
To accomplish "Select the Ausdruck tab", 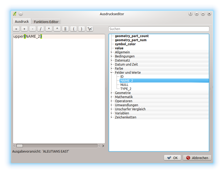I will click(x=22, y=21).
